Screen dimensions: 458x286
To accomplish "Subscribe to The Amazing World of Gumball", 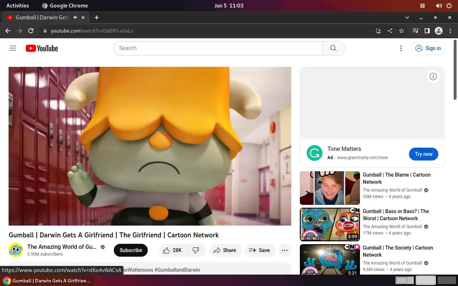I will click(x=131, y=250).
